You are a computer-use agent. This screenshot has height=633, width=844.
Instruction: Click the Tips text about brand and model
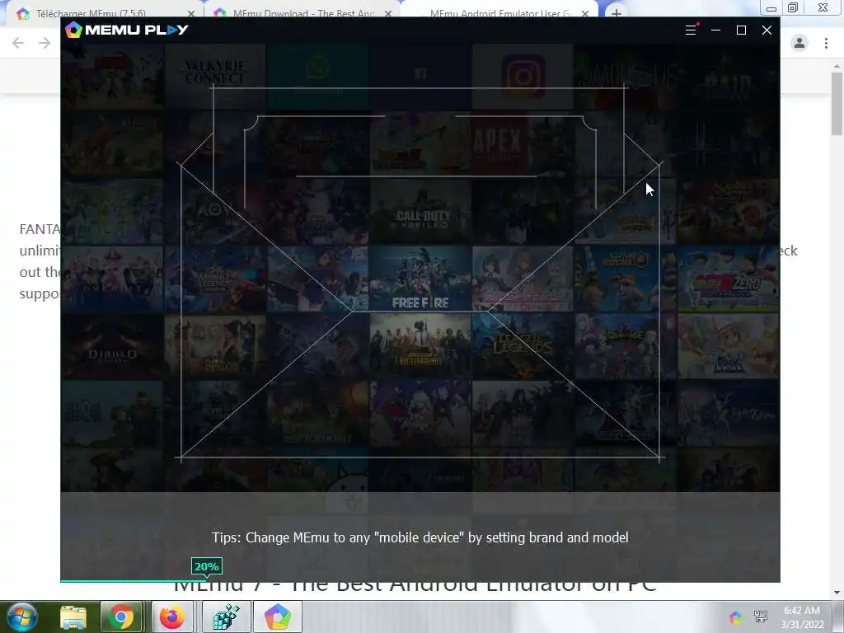click(420, 537)
